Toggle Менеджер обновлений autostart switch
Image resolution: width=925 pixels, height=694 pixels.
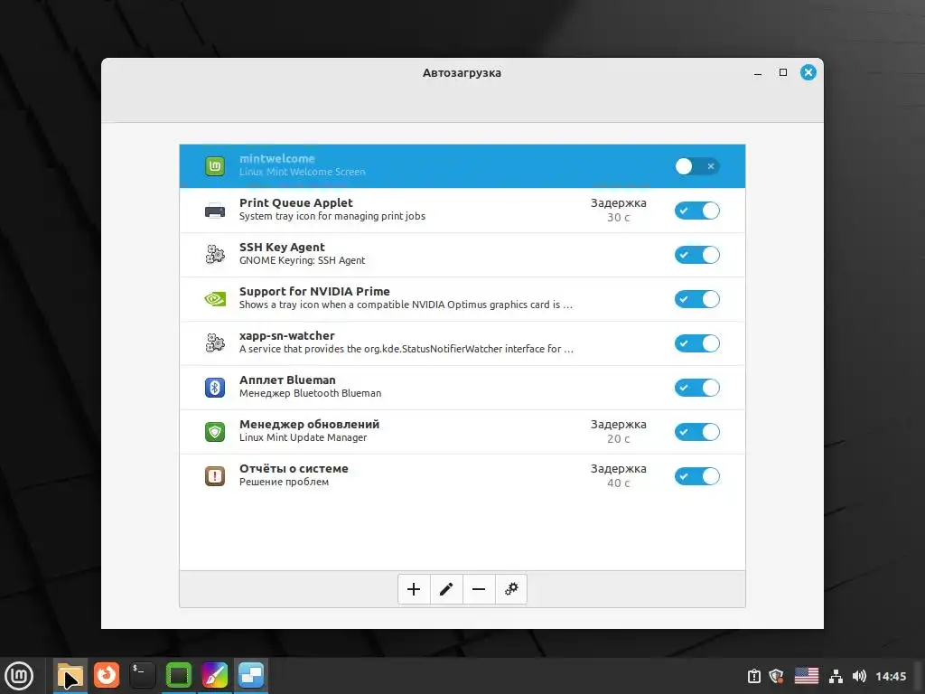click(696, 432)
